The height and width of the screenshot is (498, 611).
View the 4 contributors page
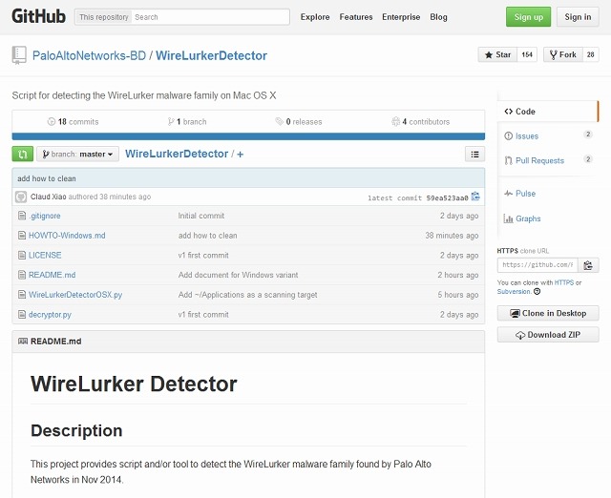[x=420, y=121]
